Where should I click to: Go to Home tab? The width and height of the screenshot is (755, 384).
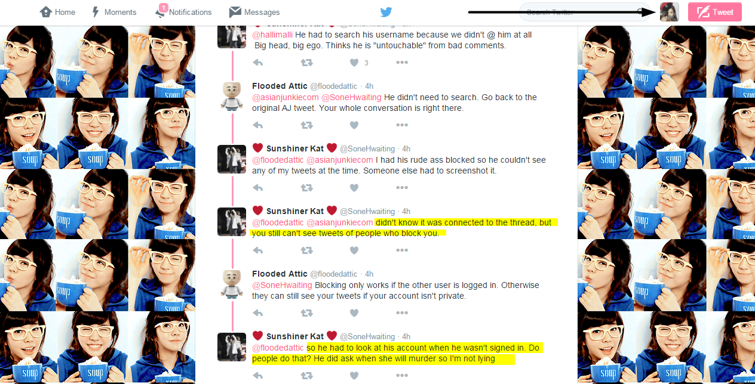pos(57,12)
